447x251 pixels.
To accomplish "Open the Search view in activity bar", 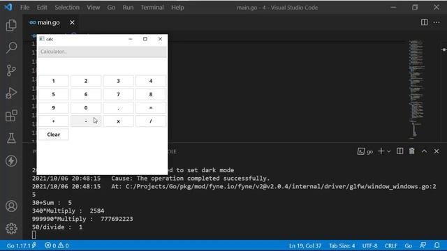I will coord(11,47).
